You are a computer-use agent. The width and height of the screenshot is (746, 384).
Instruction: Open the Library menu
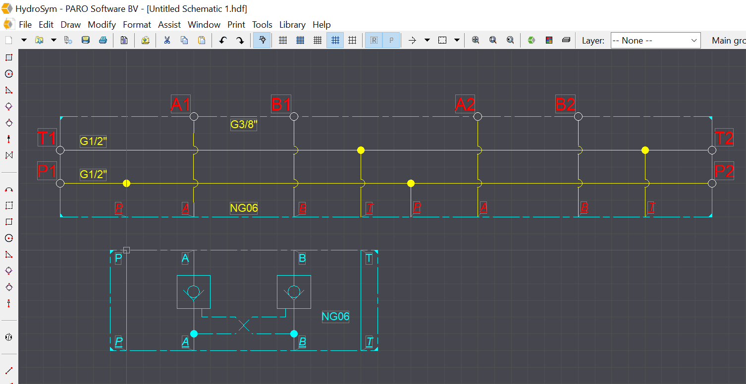[292, 25]
